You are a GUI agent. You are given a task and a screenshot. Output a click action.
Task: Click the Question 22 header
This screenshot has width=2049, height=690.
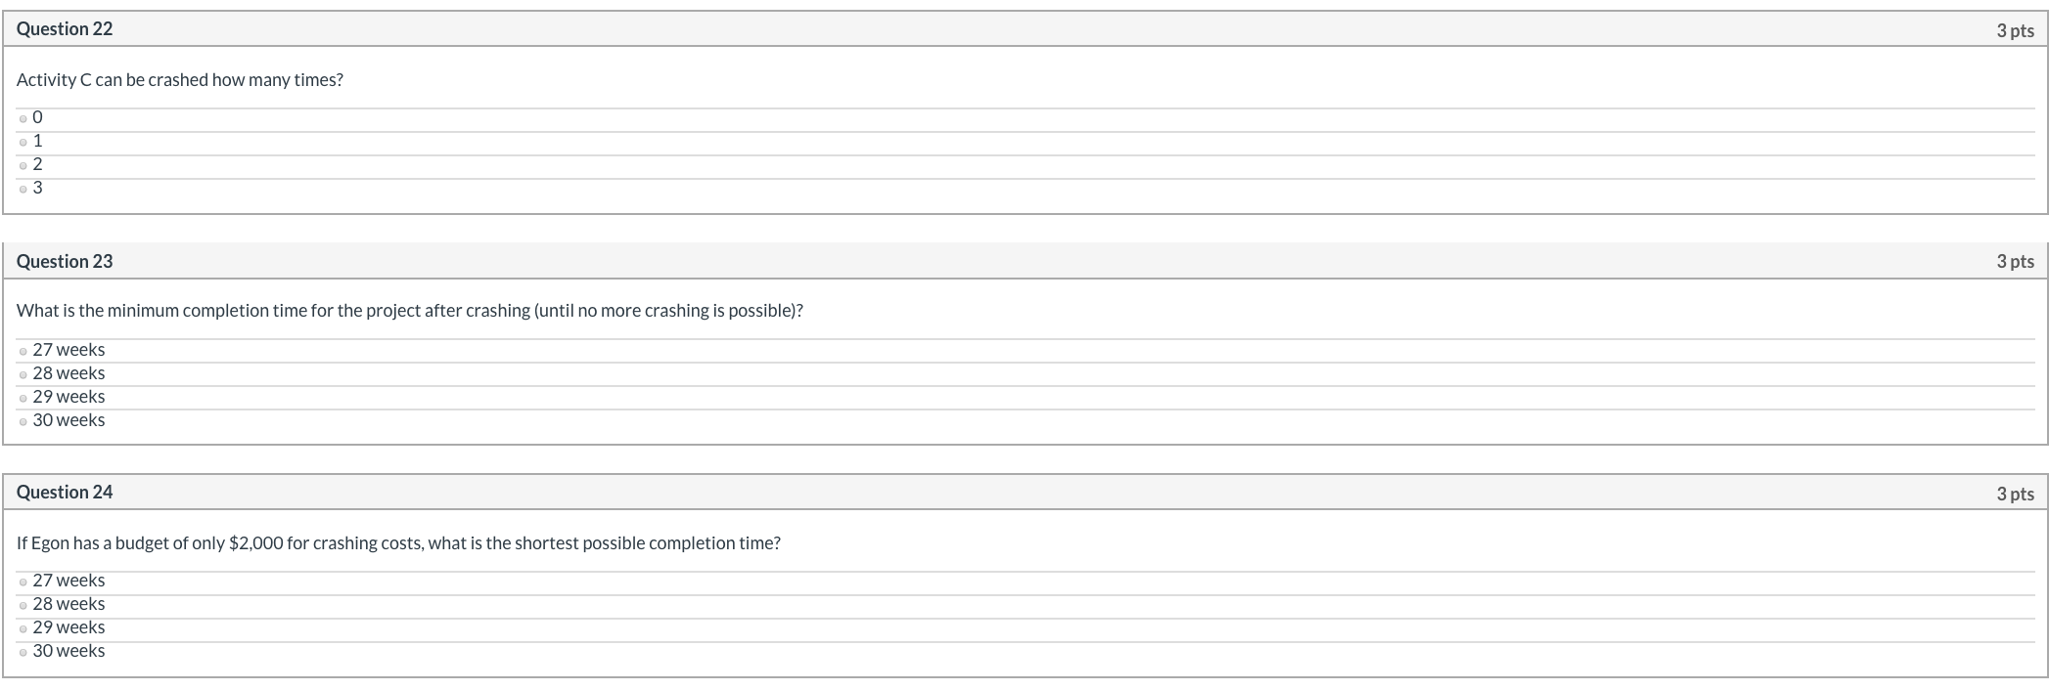(65, 29)
